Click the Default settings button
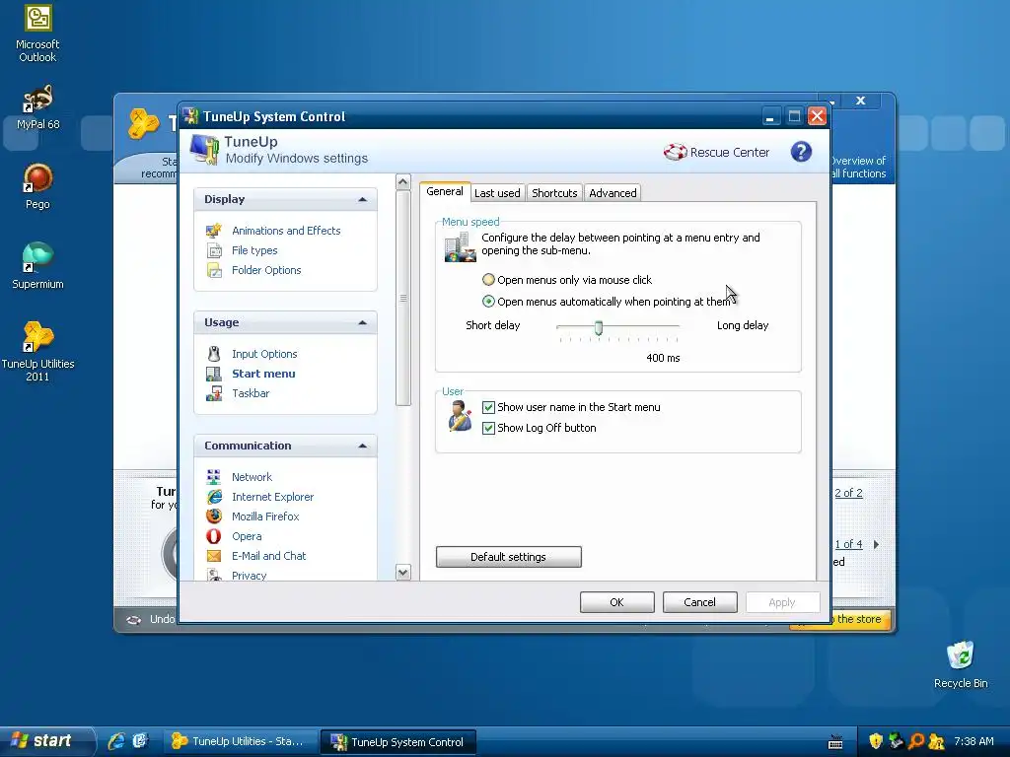Screen dimensions: 1010x757 508,557
